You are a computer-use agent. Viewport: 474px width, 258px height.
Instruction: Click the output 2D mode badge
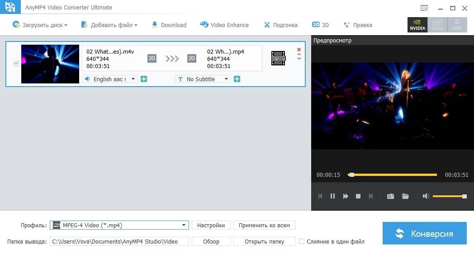pyautogui.click(x=192, y=58)
